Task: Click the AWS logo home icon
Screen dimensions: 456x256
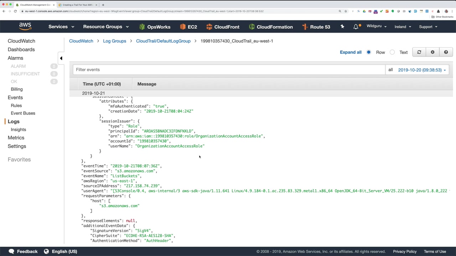Action: (25, 27)
